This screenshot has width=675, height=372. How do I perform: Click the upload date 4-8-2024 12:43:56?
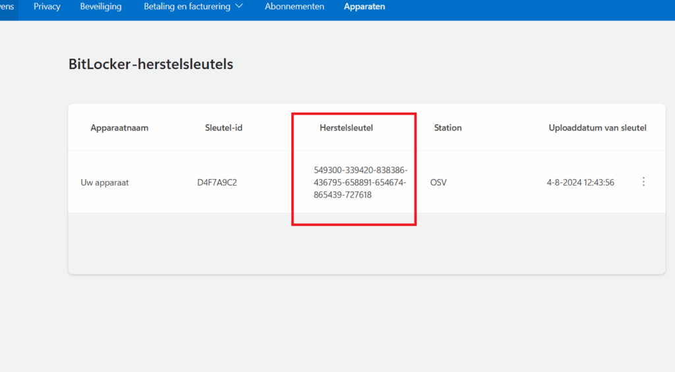(580, 182)
